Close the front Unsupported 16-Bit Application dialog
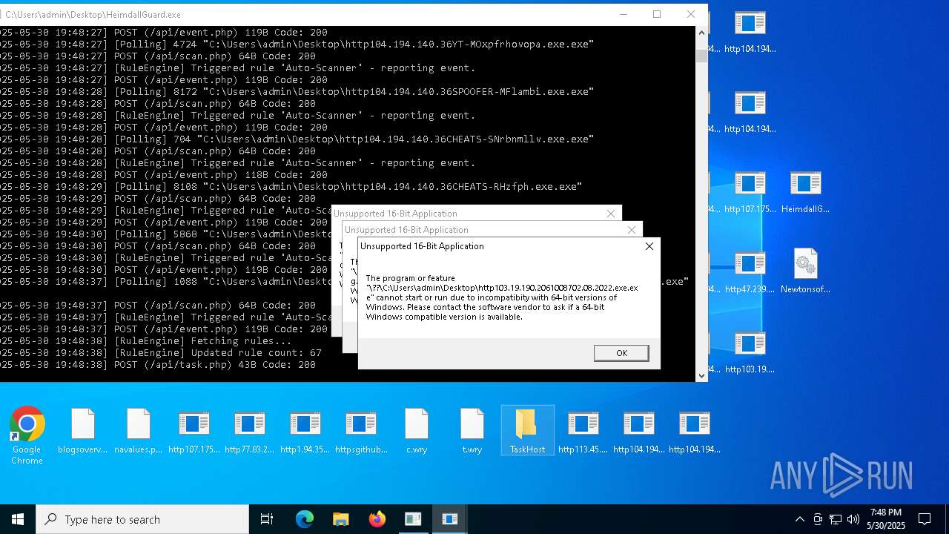 [649, 246]
